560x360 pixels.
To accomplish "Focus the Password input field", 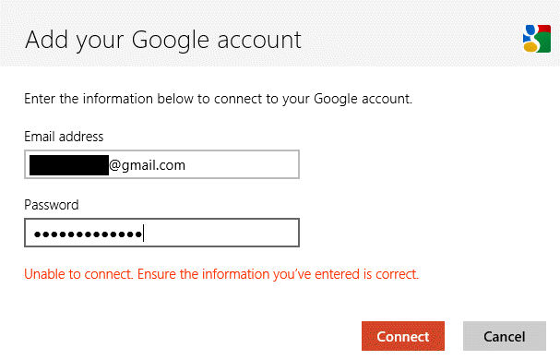I will pyautogui.click(x=161, y=233).
